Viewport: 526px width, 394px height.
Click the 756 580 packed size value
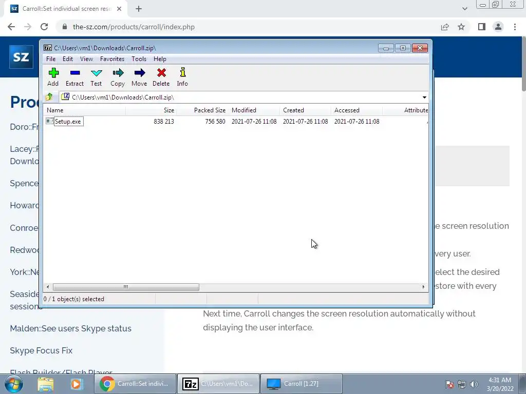click(215, 121)
